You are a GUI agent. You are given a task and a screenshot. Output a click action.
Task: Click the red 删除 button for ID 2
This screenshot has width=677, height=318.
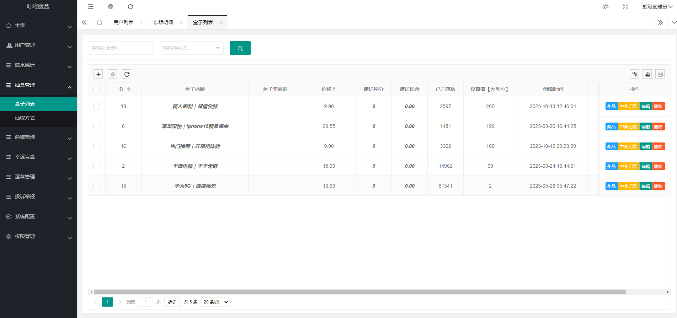pyautogui.click(x=658, y=166)
